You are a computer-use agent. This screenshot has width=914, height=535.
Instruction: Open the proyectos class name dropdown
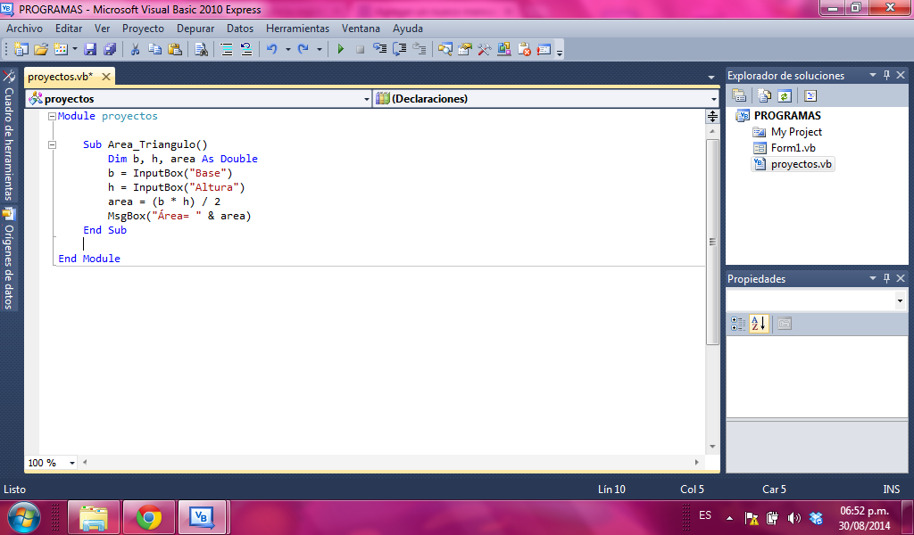click(x=367, y=100)
